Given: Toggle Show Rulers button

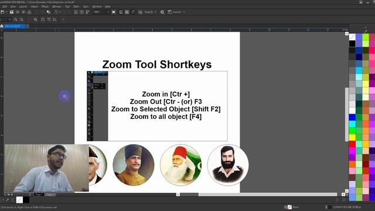Looking at the screenshot, I should (121, 12).
